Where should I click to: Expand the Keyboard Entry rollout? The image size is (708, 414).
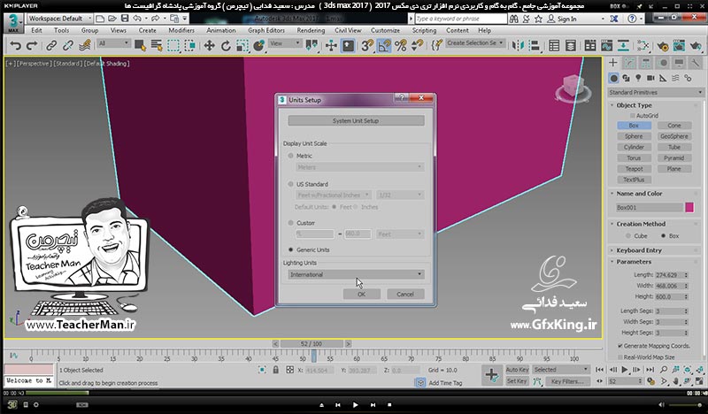pos(638,250)
